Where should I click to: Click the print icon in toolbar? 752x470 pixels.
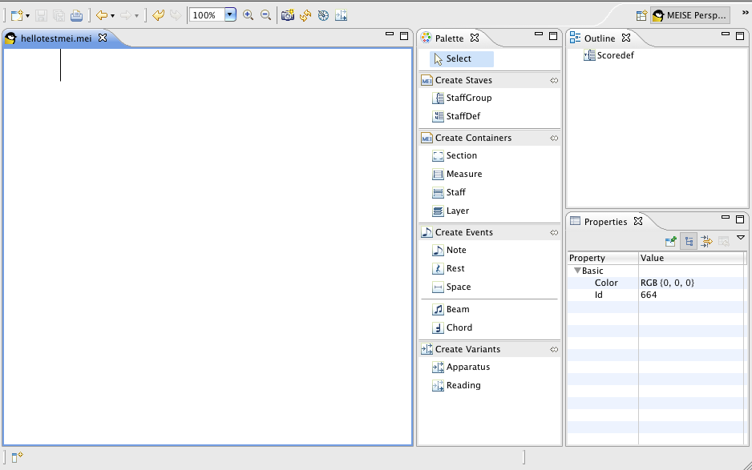(76, 15)
